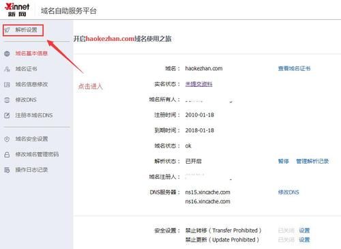Click the 安全设置 field label
341x249 pixels.
pos(167,231)
